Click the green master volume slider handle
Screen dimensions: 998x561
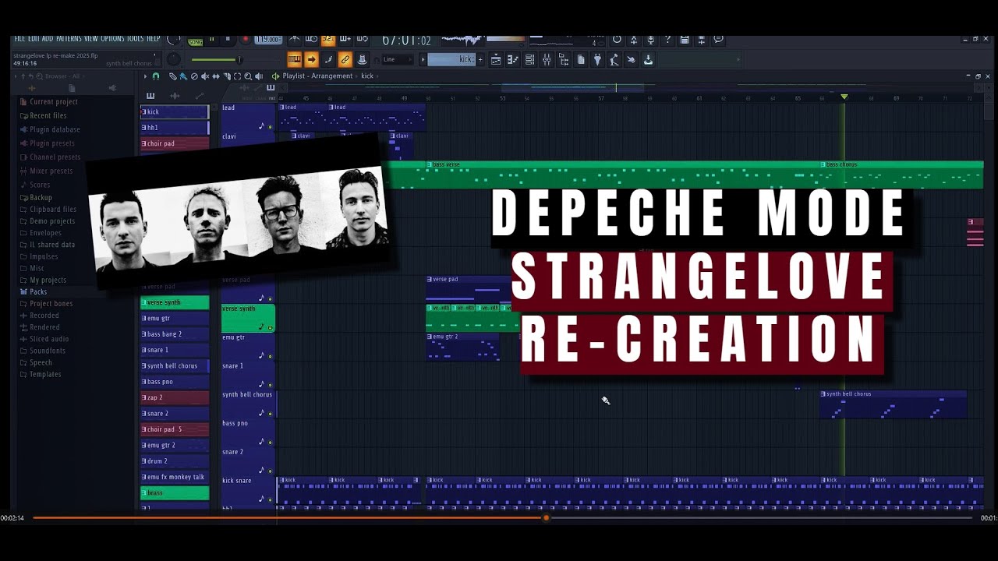pyautogui.click(x=239, y=59)
